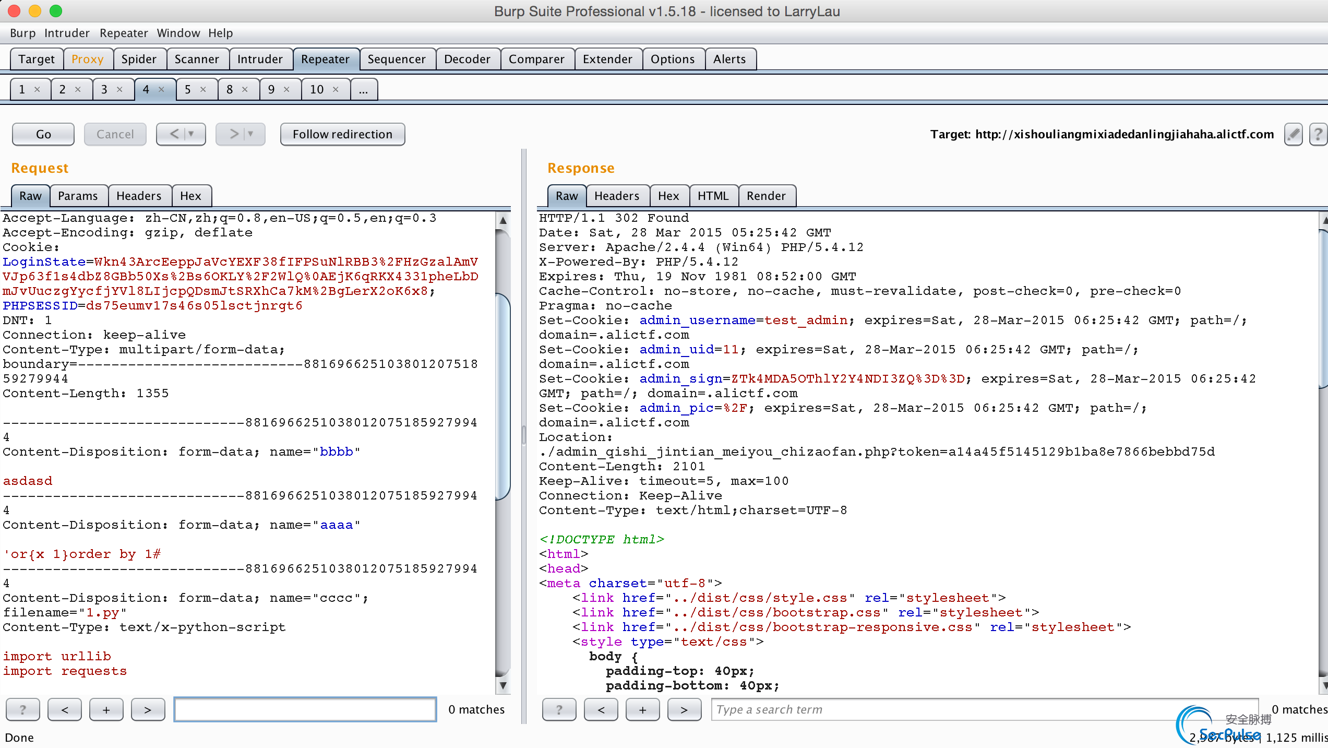Image resolution: width=1328 pixels, height=748 pixels.
Task: Open the history forward dropdown arrow
Action: click(x=250, y=134)
